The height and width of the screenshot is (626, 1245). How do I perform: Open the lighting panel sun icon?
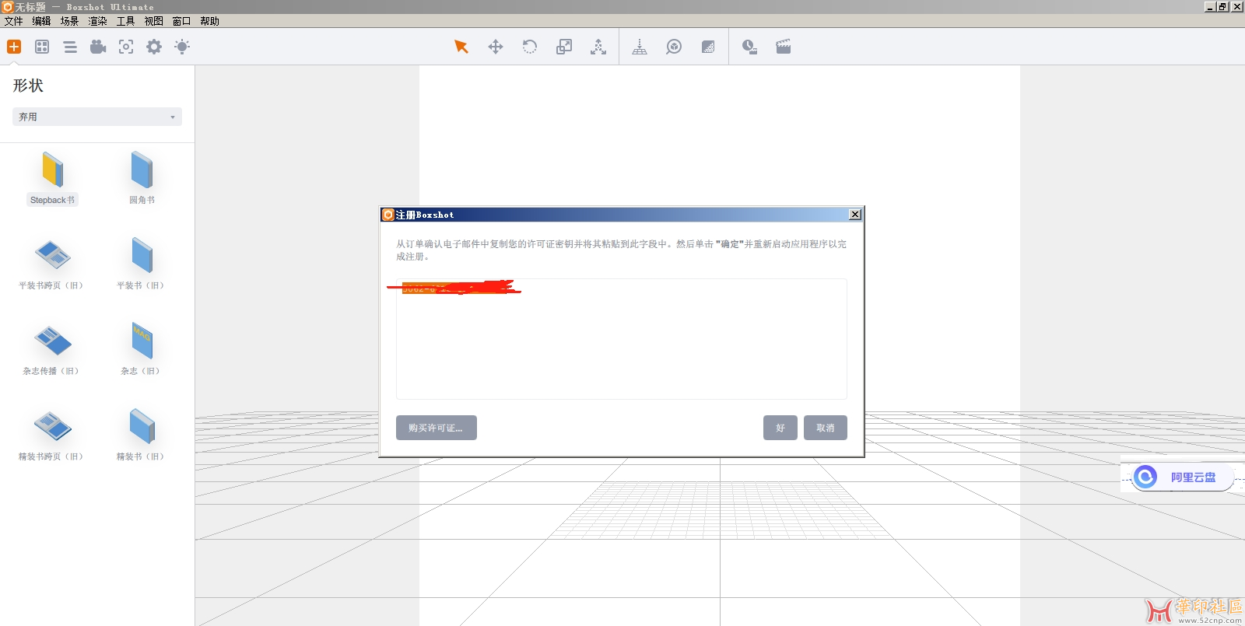(x=182, y=47)
